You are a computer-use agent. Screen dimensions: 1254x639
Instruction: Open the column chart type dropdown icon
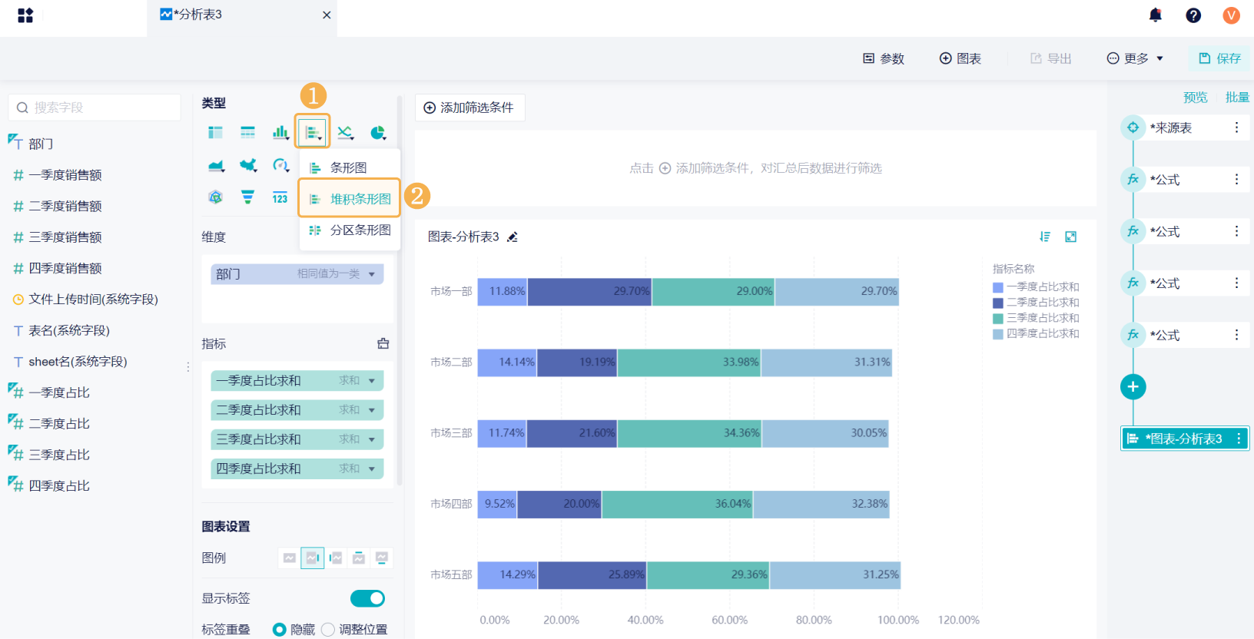tap(280, 133)
